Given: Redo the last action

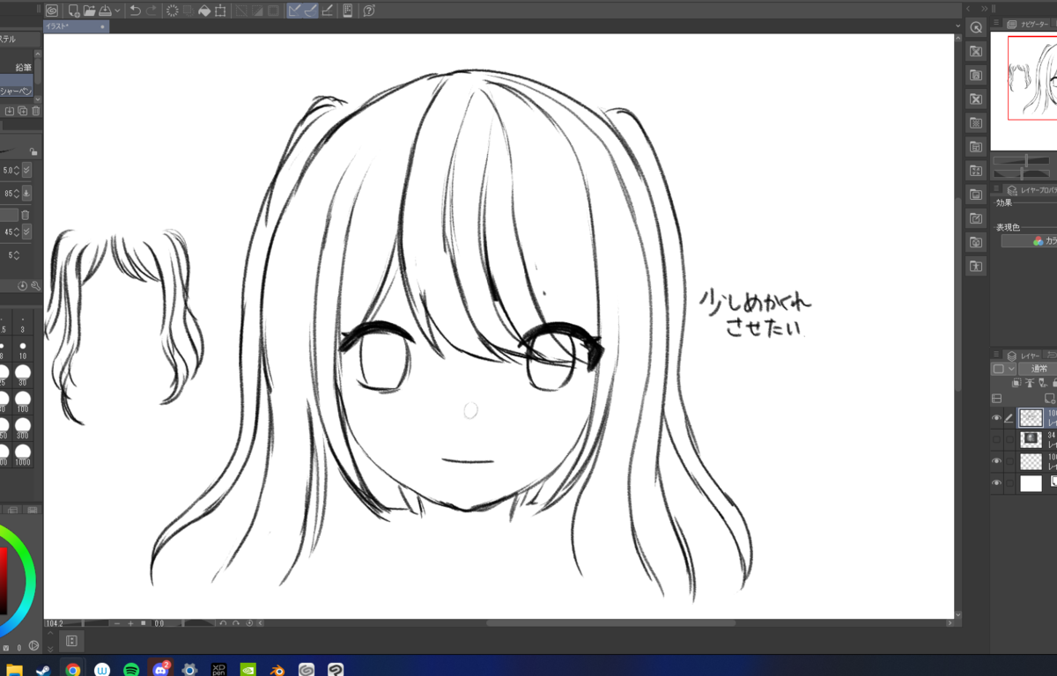Looking at the screenshot, I should pos(152,11).
